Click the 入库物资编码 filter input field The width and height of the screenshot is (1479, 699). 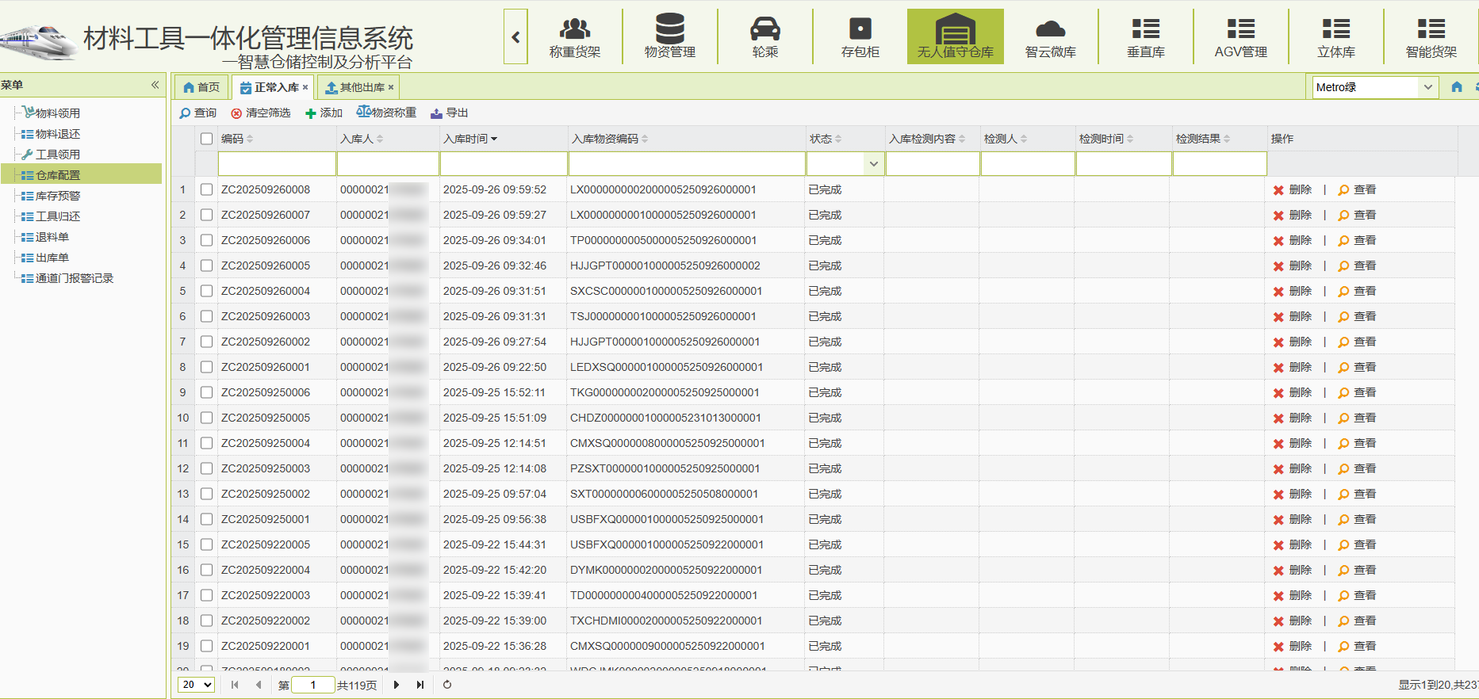tap(687, 164)
